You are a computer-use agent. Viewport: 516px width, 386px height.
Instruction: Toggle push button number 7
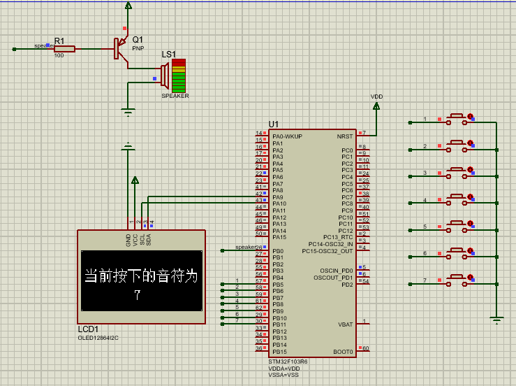click(457, 281)
